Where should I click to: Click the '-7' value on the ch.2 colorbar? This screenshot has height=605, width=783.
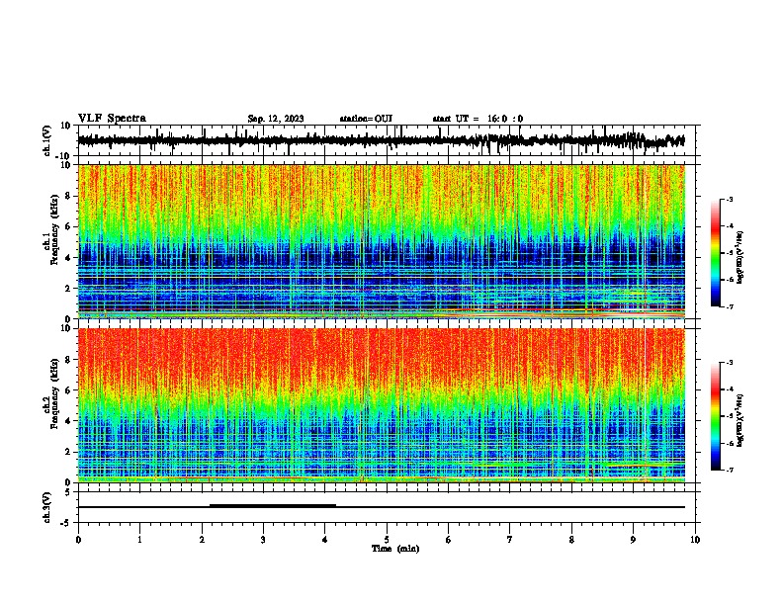729,470
